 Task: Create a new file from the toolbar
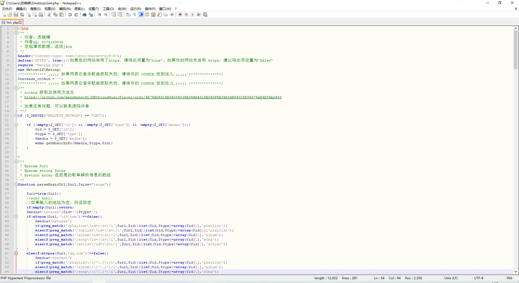point(4,15)
